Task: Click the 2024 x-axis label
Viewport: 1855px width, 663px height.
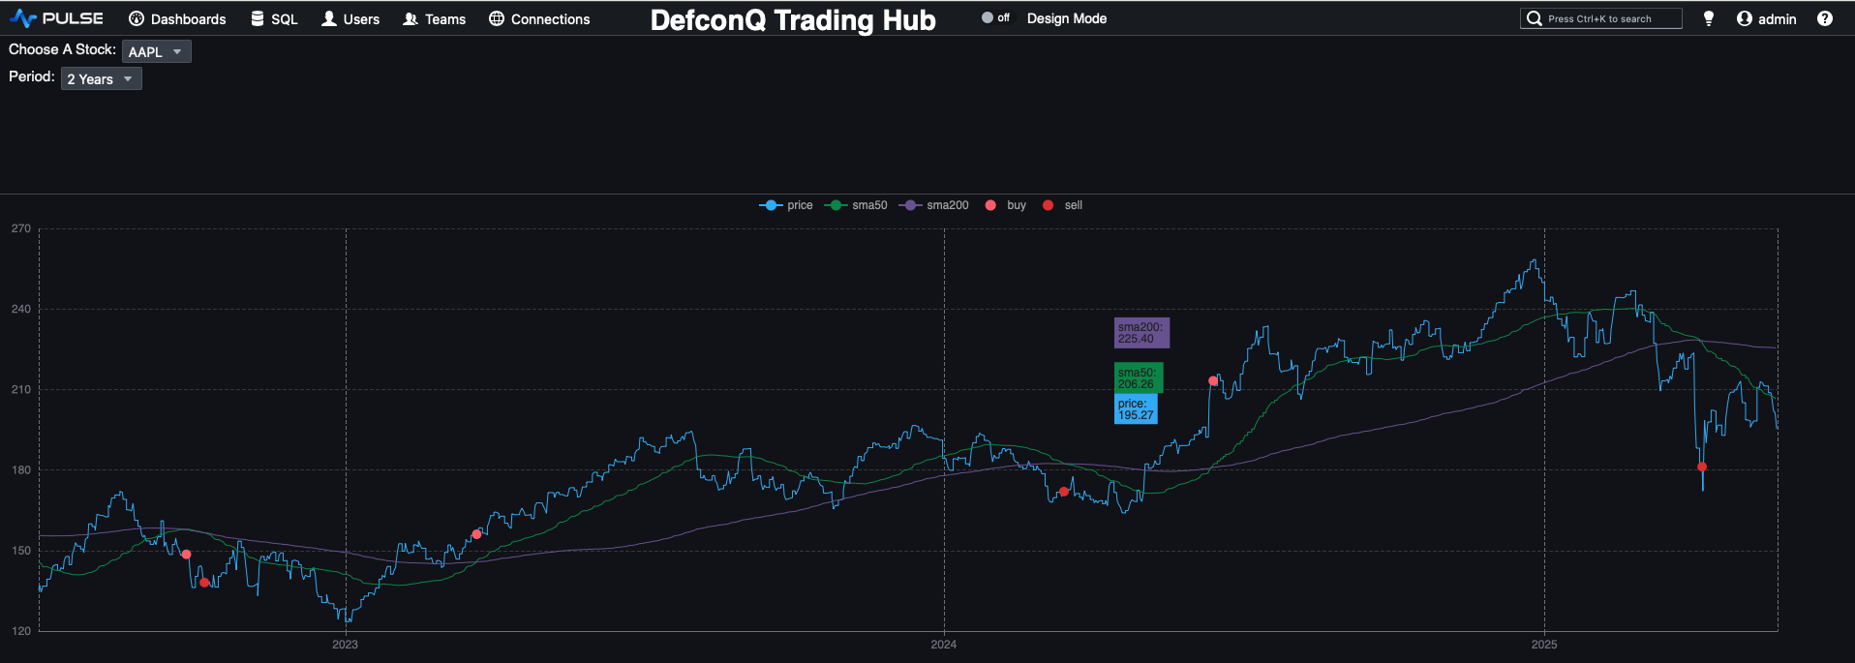Action: (944, 645)
